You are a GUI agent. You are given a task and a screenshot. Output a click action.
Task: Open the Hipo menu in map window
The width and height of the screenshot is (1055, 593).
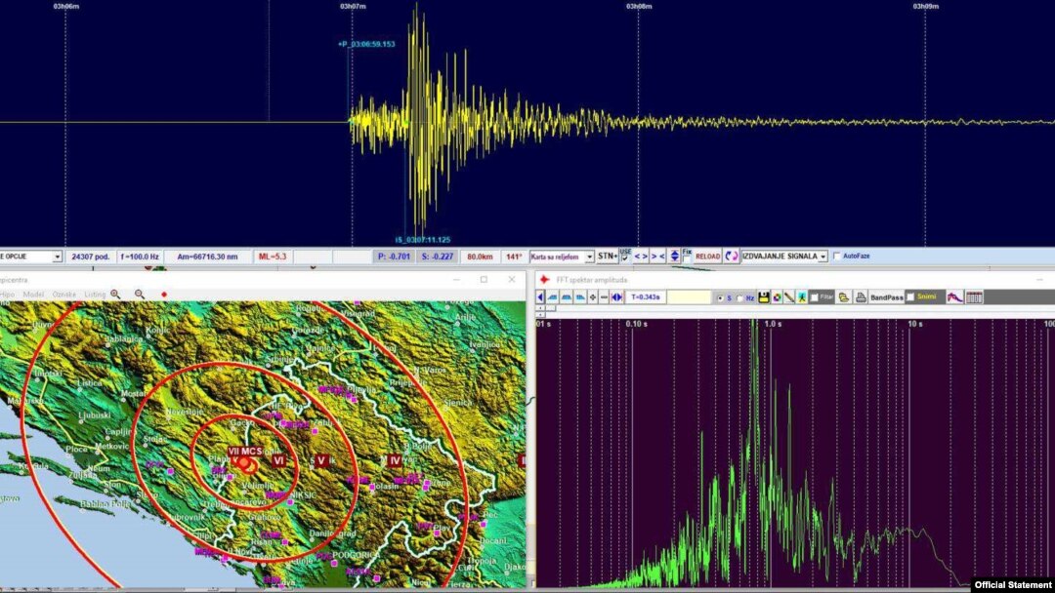pyautogui.click(x=7, y=295)
